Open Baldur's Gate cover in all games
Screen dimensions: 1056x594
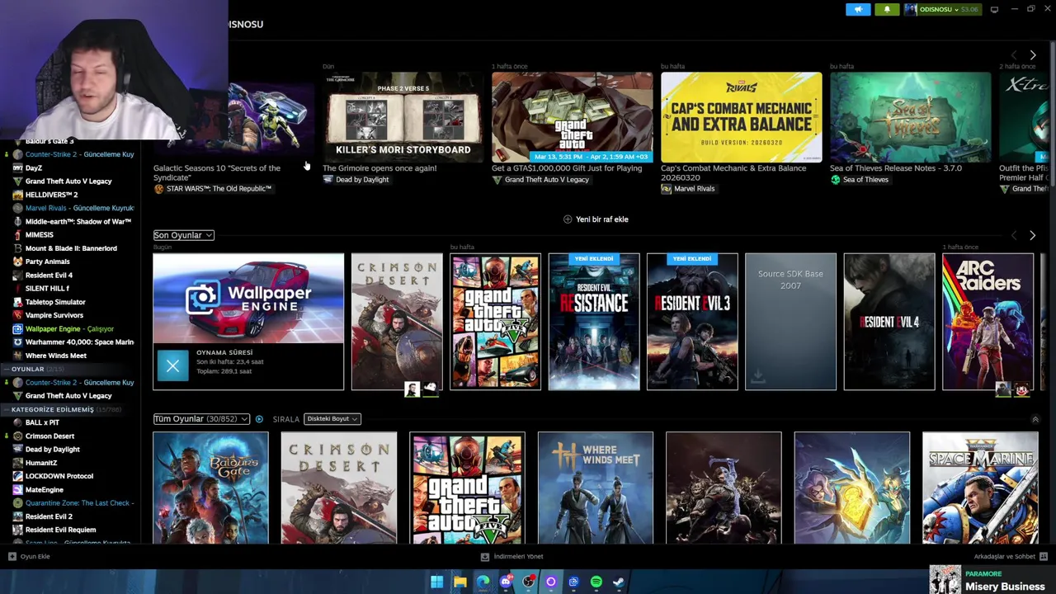[210, 488]
